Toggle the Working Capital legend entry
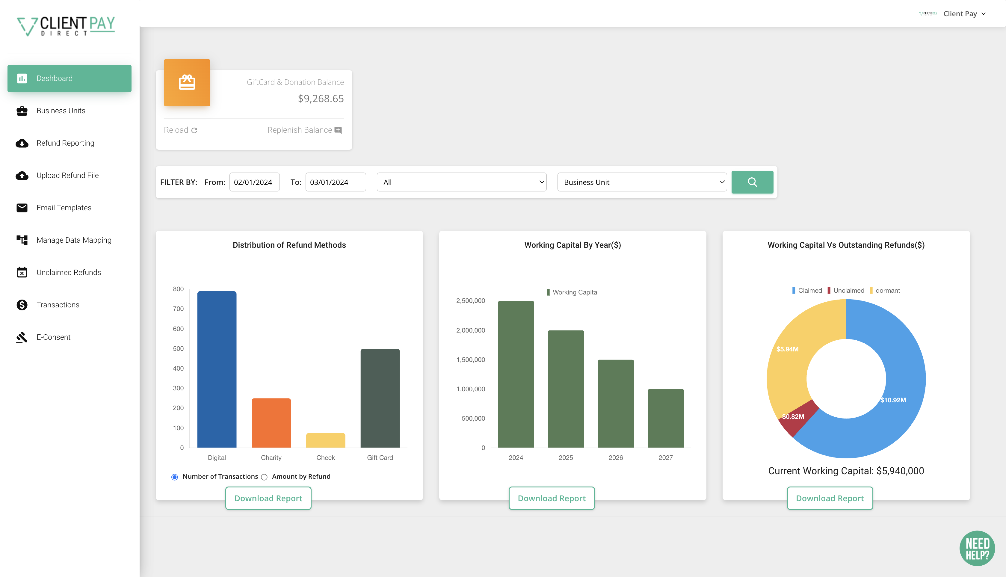1006x577 pixels. coord(572,292)
